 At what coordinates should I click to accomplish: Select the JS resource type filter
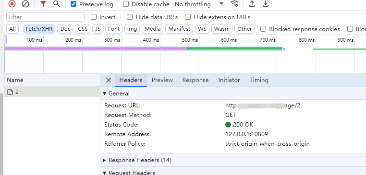tap(98, 29)
